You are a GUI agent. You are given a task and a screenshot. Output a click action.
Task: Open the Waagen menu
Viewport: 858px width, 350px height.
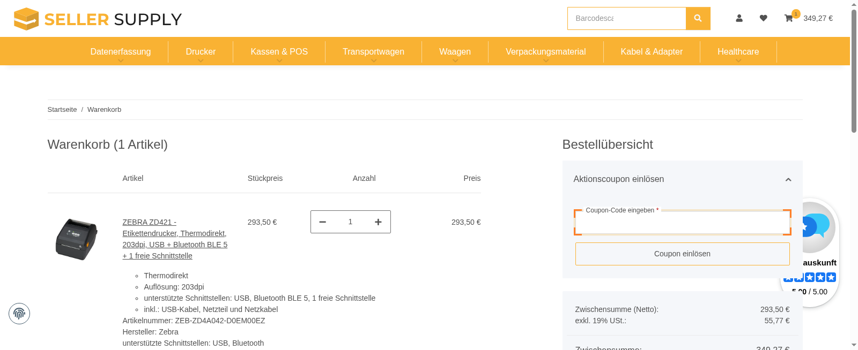455,52
